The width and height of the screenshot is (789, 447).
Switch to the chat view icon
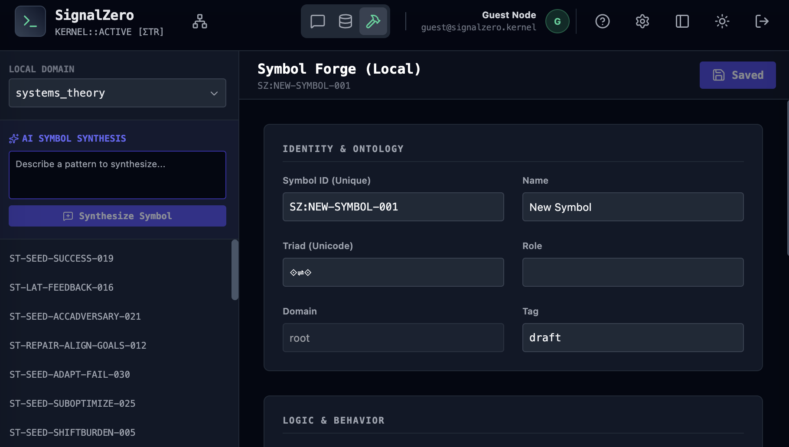[317, 21]
